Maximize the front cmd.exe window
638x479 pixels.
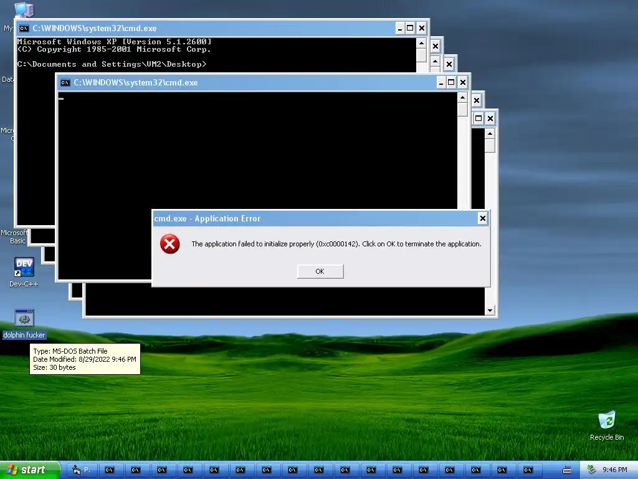pos(451,83)
